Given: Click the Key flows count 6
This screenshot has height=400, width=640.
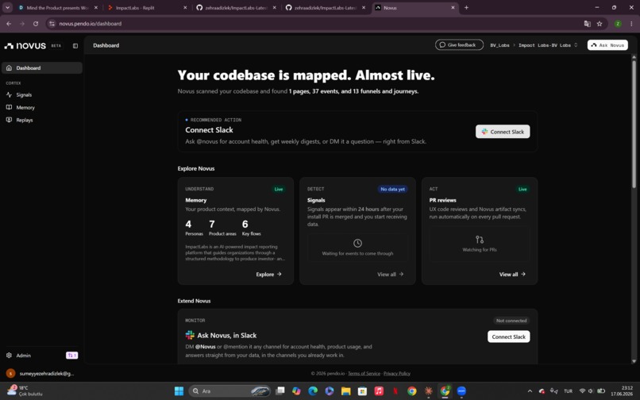Looking at the screenshot, I should [245, 224].
